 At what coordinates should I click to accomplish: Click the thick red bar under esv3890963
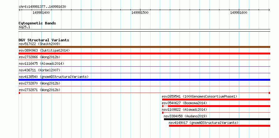click(x=144, y=54)
